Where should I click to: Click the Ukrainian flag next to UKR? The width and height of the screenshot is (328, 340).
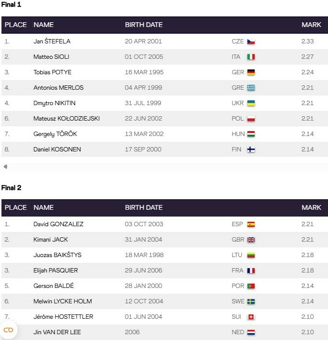tap(251, 103)
